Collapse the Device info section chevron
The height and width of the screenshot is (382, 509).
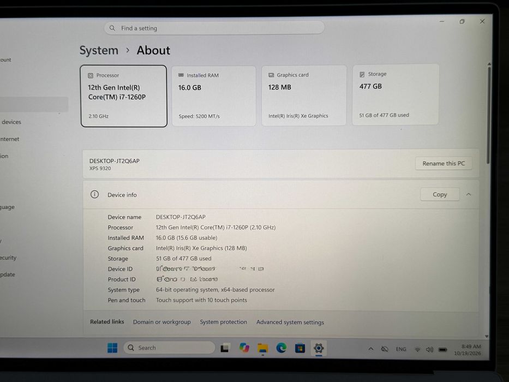(x=469, y=194)
